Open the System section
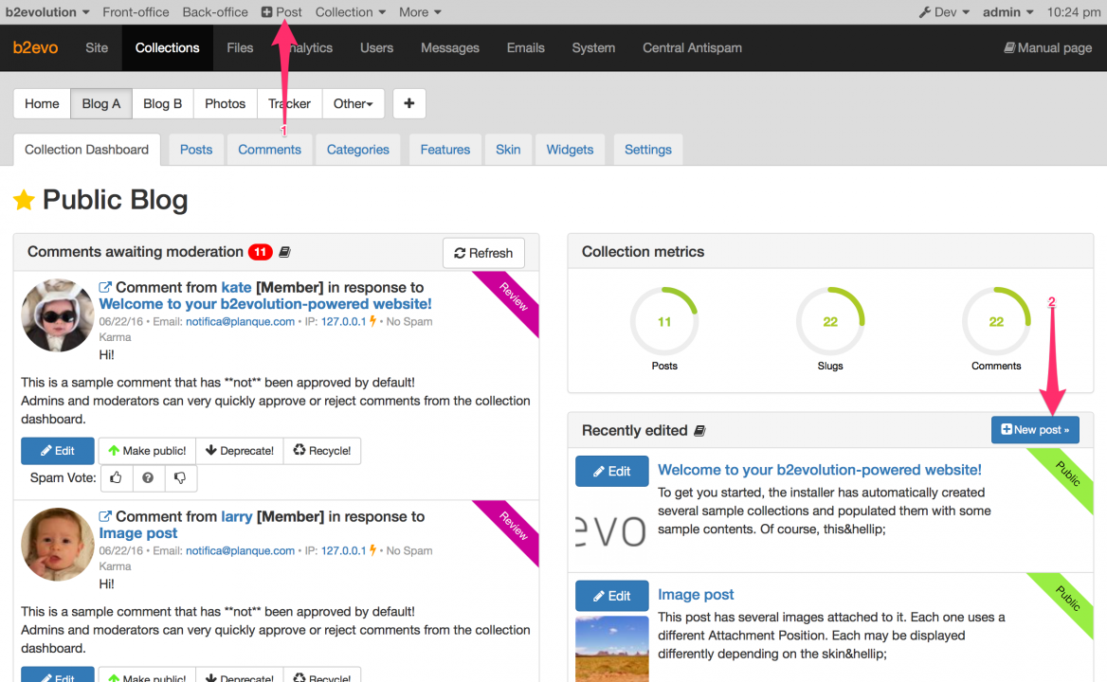 593,48
